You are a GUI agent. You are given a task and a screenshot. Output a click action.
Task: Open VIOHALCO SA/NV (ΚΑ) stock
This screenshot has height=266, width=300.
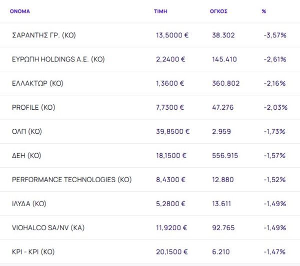[48, 228]
